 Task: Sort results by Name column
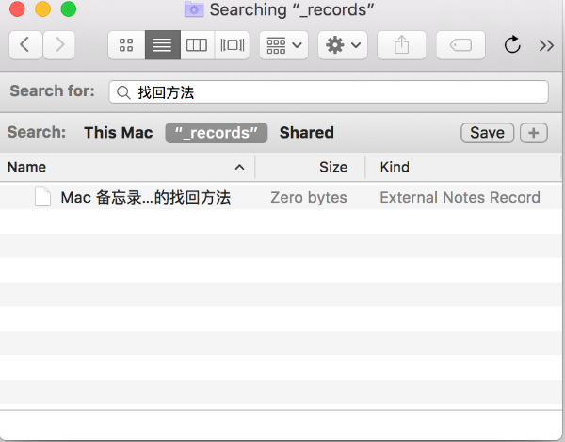point(122,167)
